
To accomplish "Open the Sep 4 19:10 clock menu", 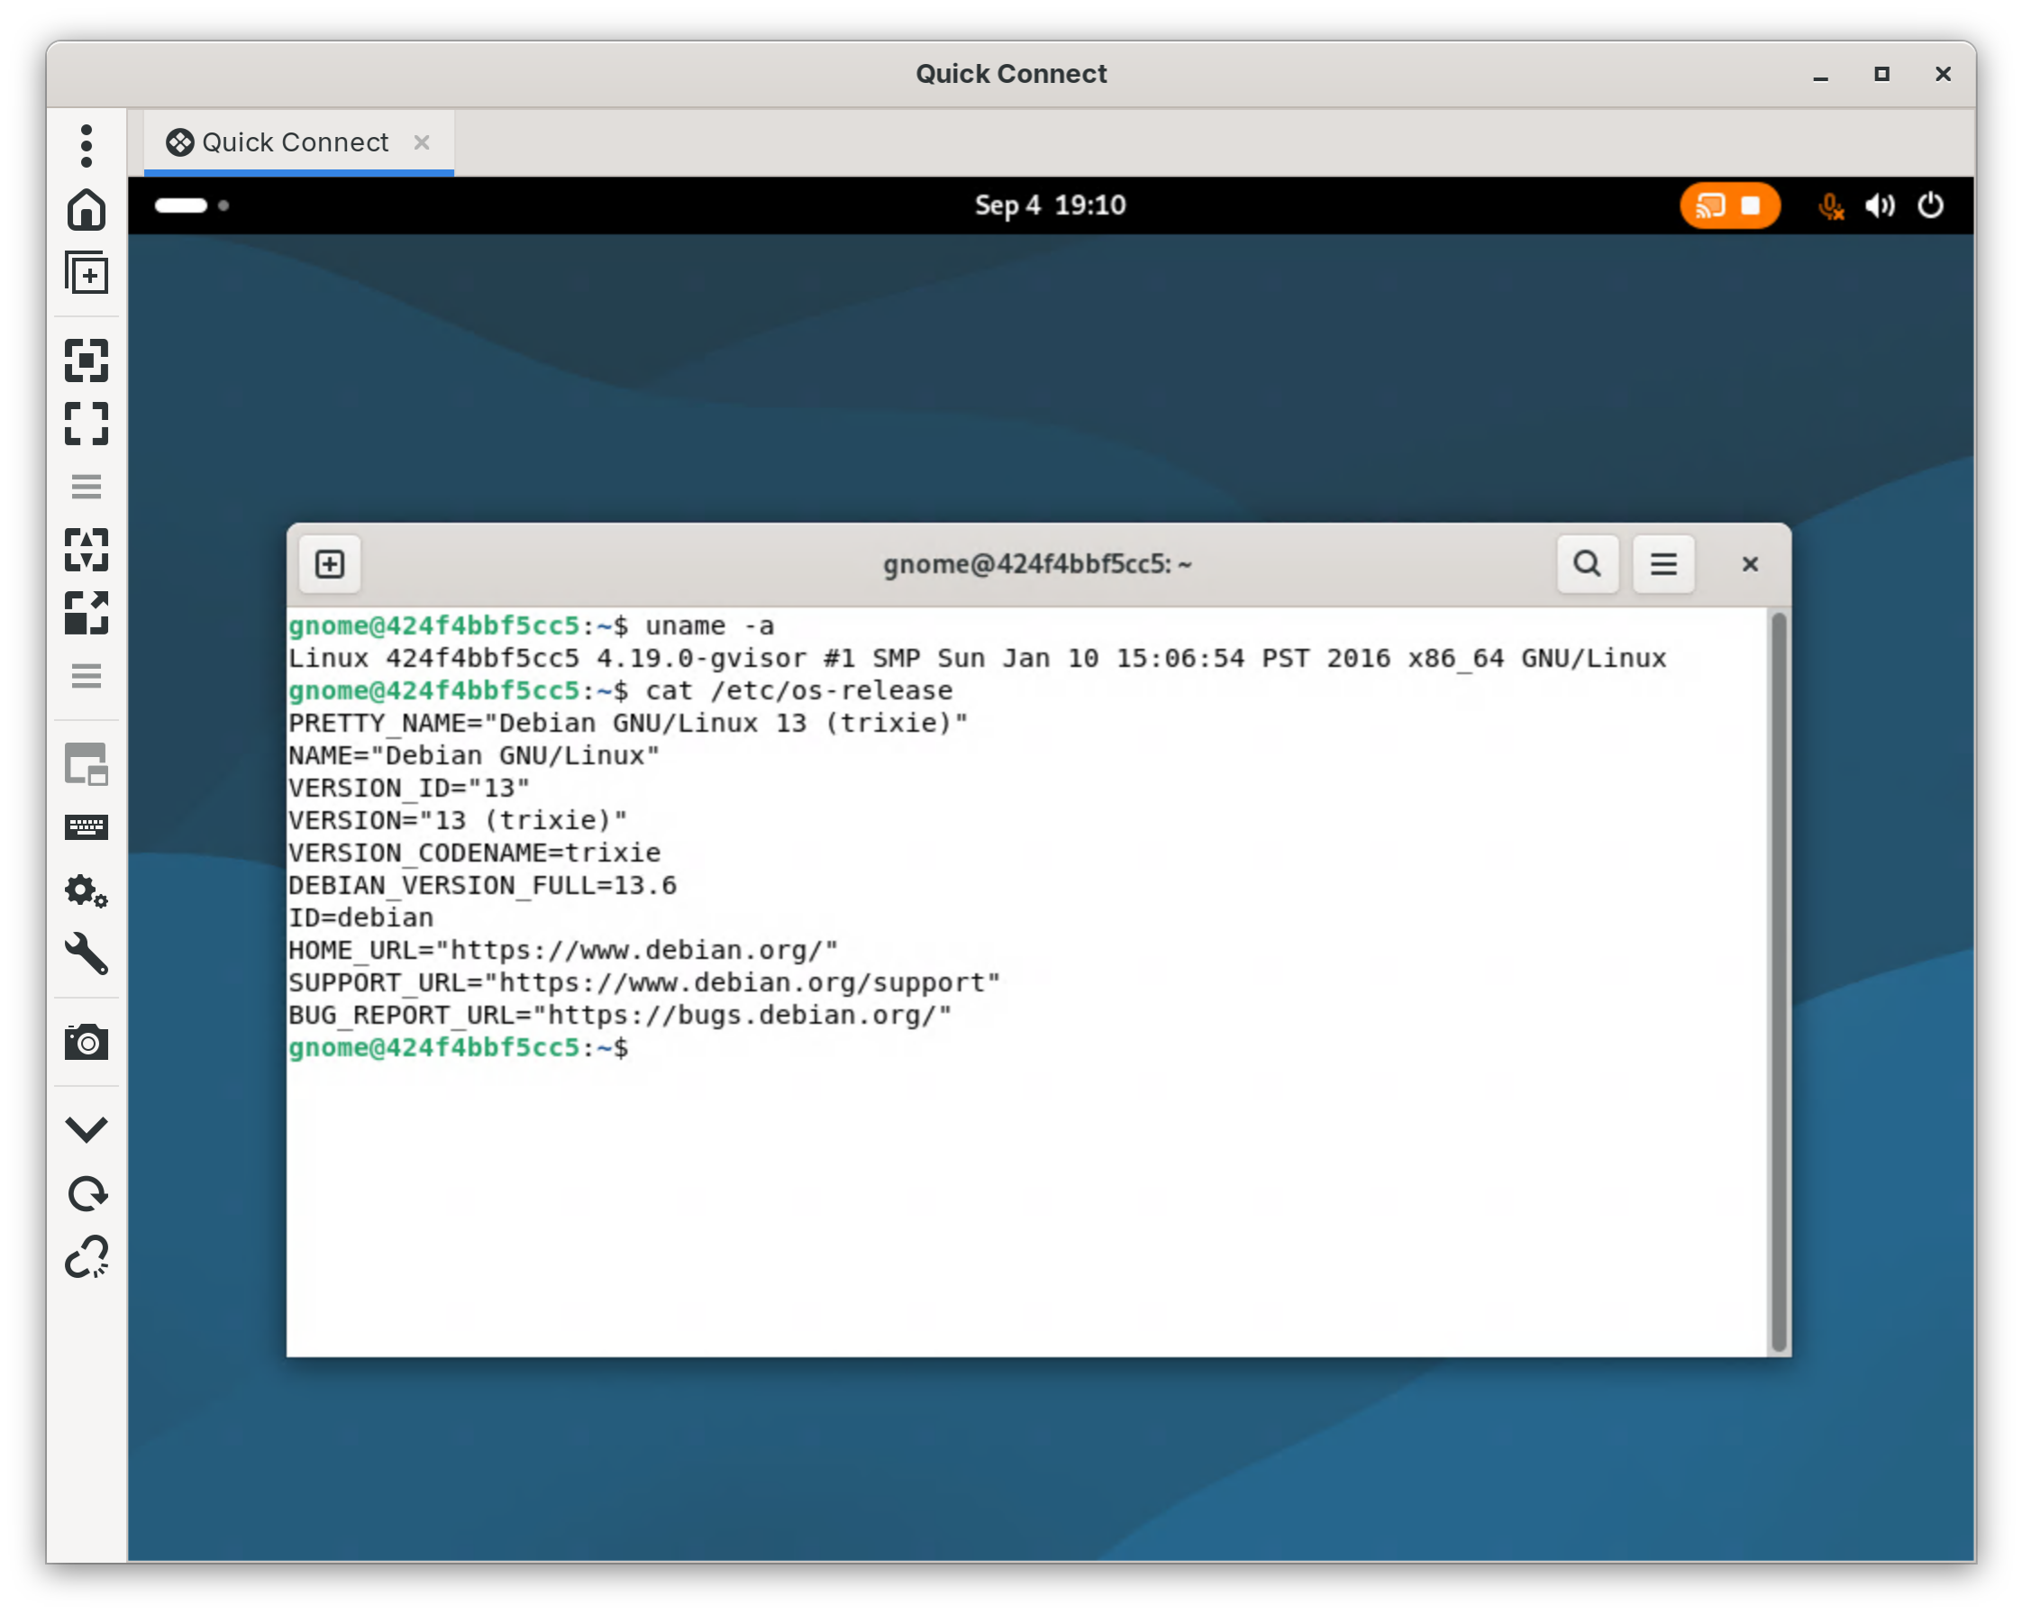I will click(x=1050, y=205).
